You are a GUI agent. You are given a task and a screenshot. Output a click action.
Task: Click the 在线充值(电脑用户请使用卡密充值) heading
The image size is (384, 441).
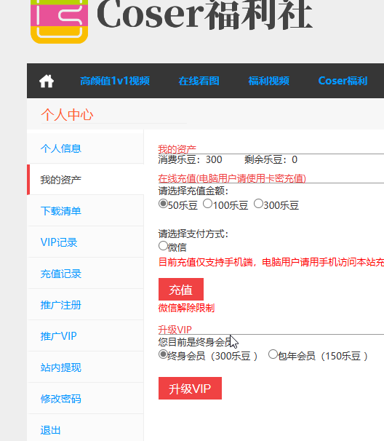[232, 178]
